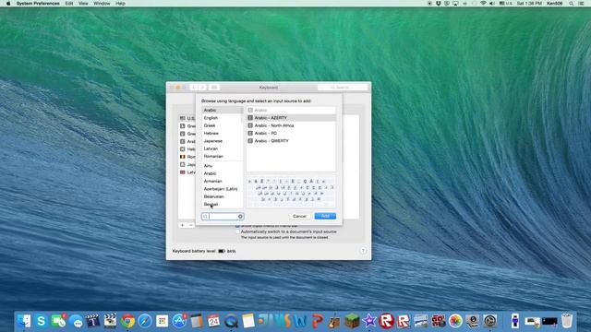Select Bengali in the language list

(223, 205)
